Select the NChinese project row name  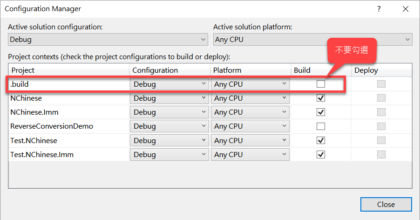(26, 98)
